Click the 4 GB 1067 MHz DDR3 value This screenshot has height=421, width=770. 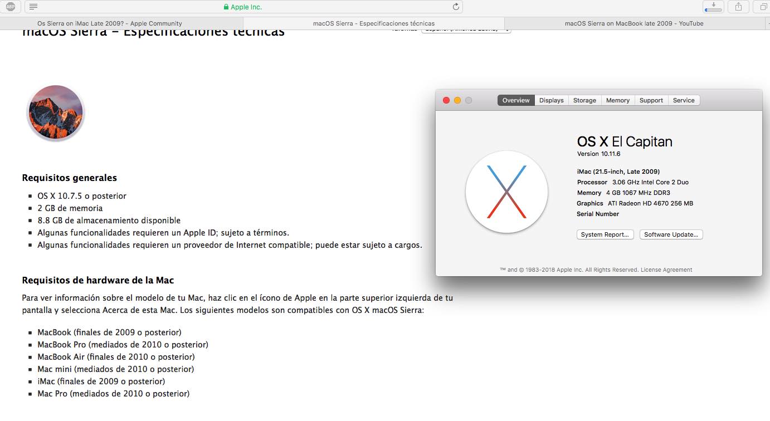coord(639,193)
